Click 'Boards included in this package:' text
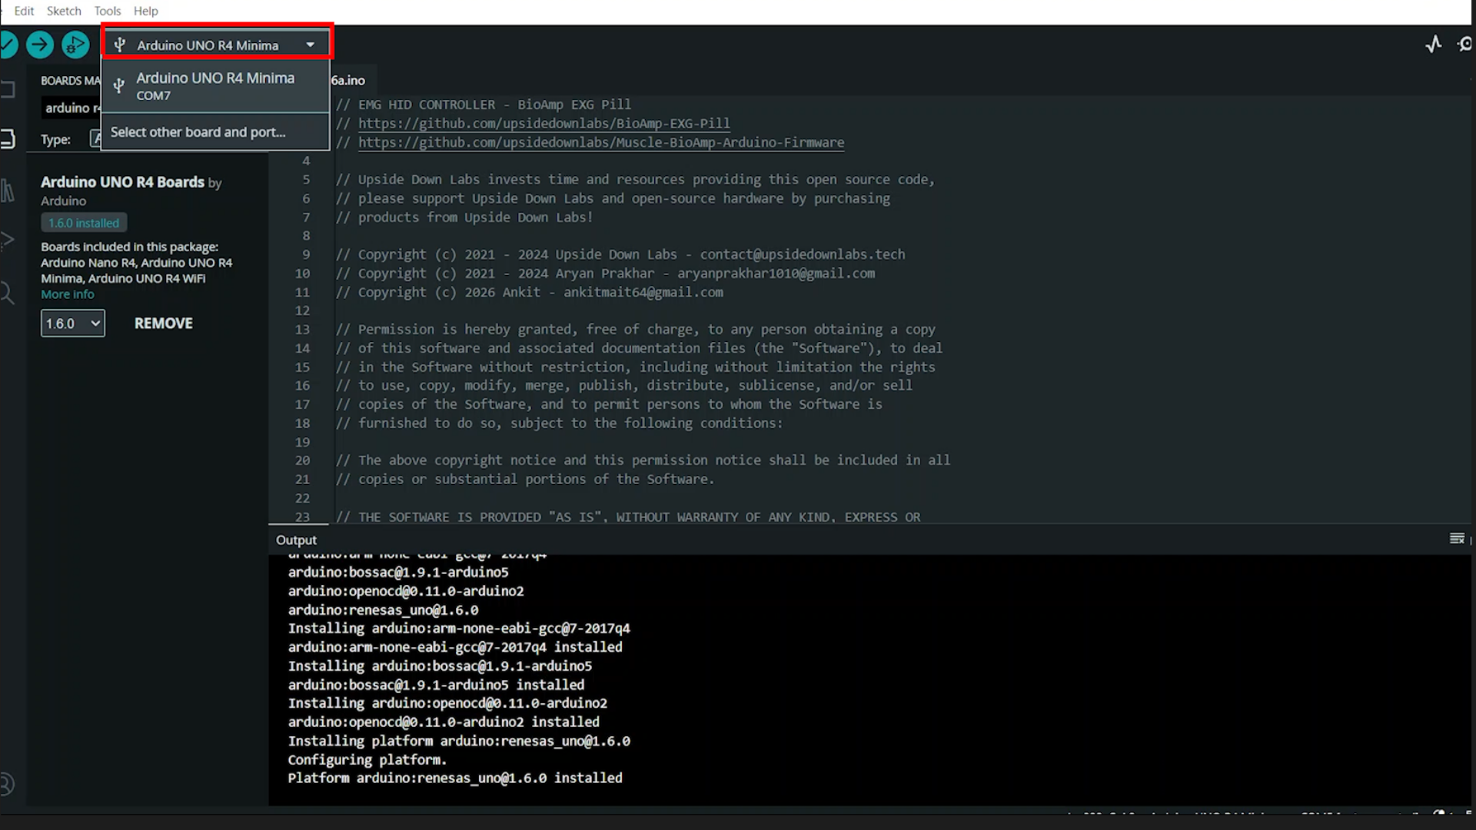This screenshot has width=1476, height=830. (129, 247)
